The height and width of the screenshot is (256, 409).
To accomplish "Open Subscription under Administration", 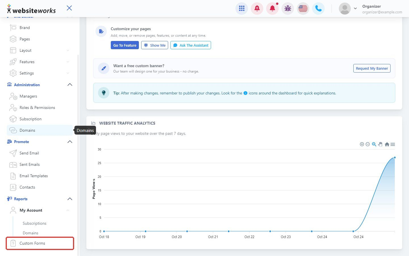I will click(x=40, y=119).
